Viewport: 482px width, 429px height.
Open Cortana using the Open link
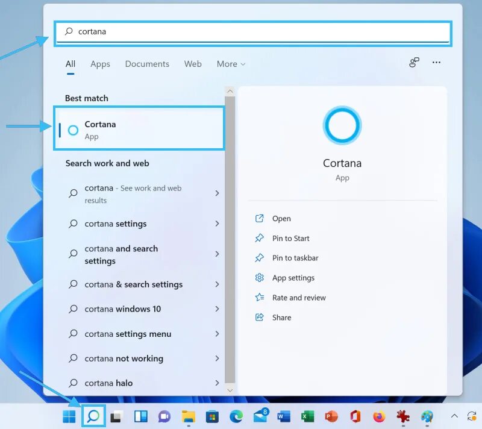pyautogui.click(x=282, y=218)
